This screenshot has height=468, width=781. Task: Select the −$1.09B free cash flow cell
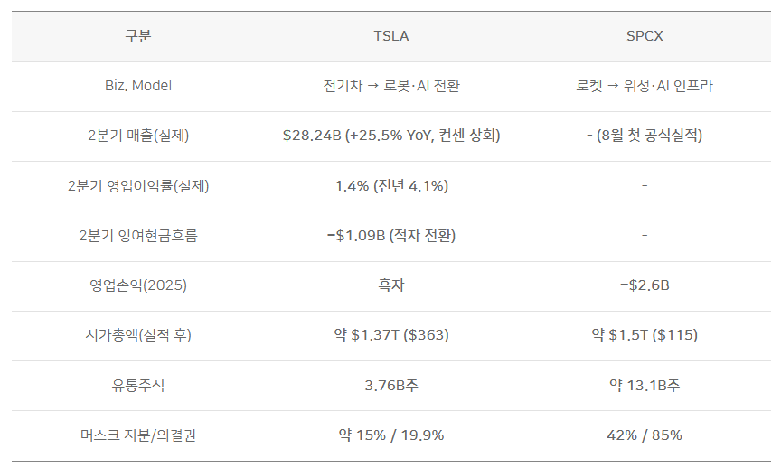point(391,236)
